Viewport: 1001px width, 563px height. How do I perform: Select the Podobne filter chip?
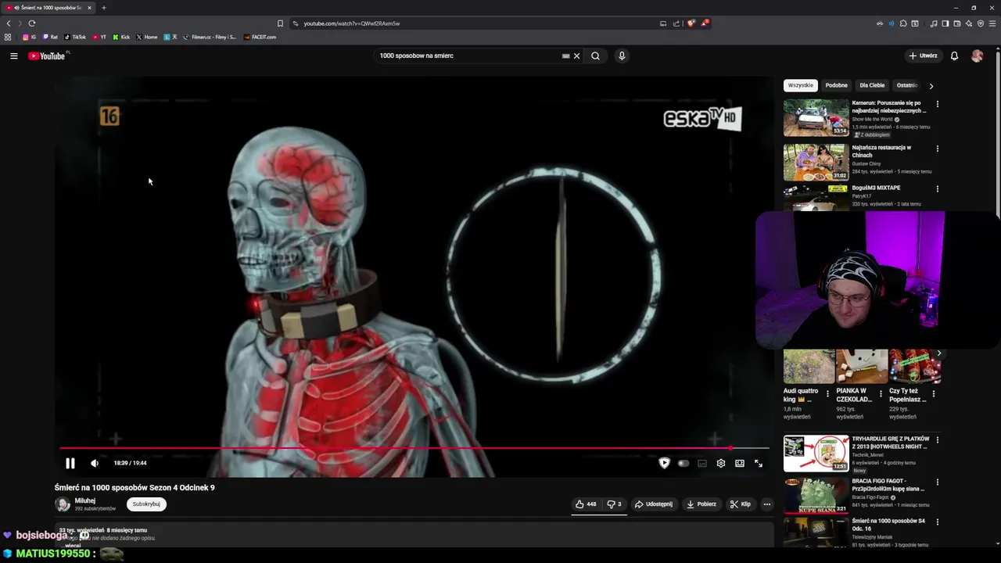[836, 85]
